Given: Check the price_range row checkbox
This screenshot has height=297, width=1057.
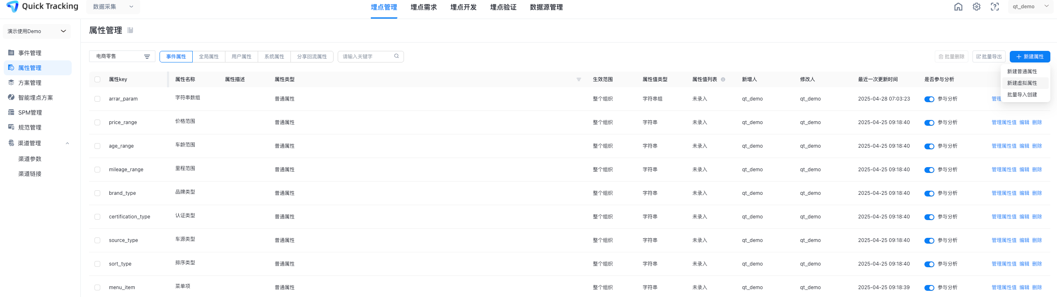Looking at the screenshot, I should 97,122.
